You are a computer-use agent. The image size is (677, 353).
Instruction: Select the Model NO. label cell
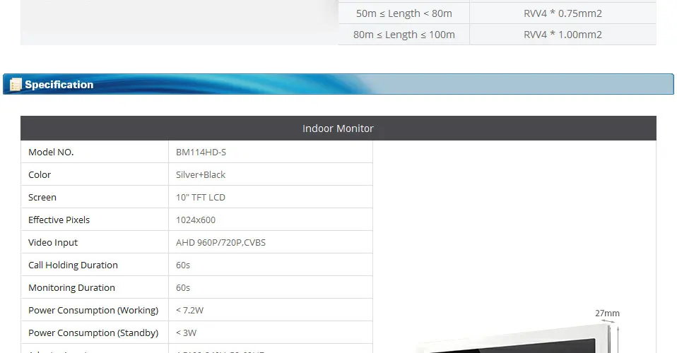point(95,152)
